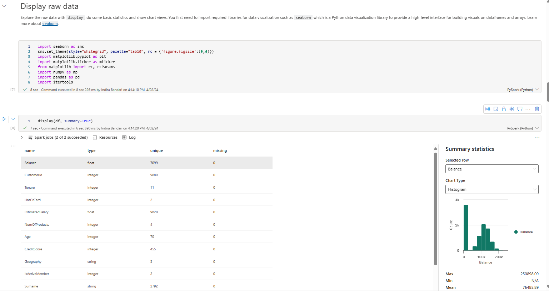
Task: Open ellipsis menu left of the output table
Action: pyautogui.click(x=13, y=146)
